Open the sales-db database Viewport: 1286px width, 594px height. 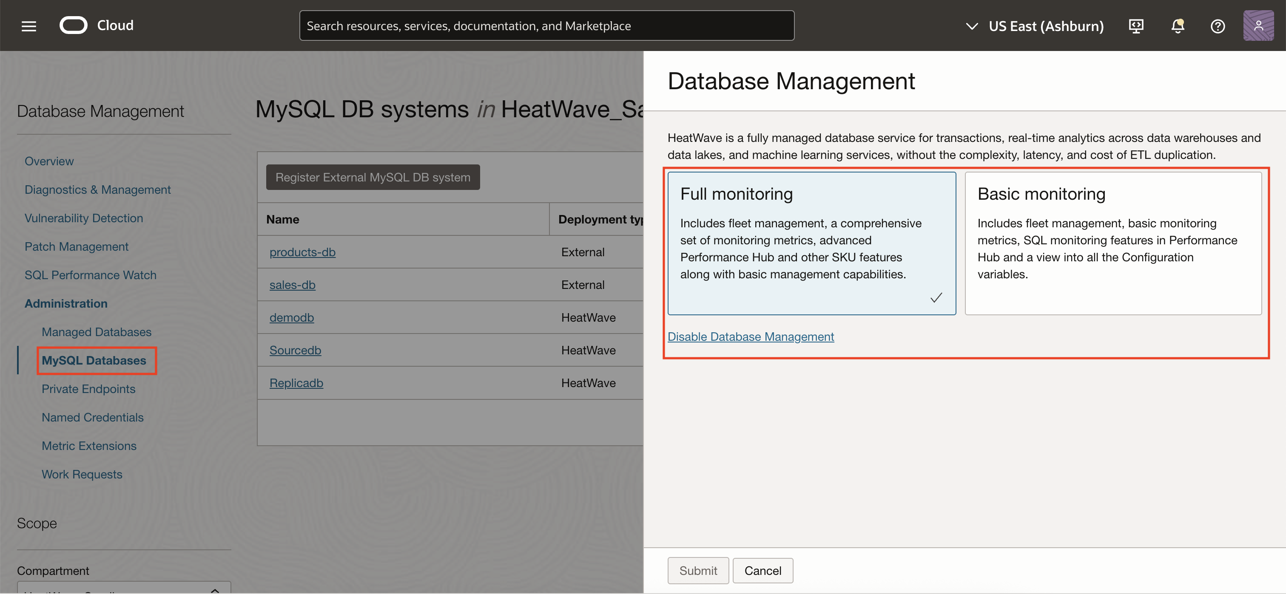293,285
